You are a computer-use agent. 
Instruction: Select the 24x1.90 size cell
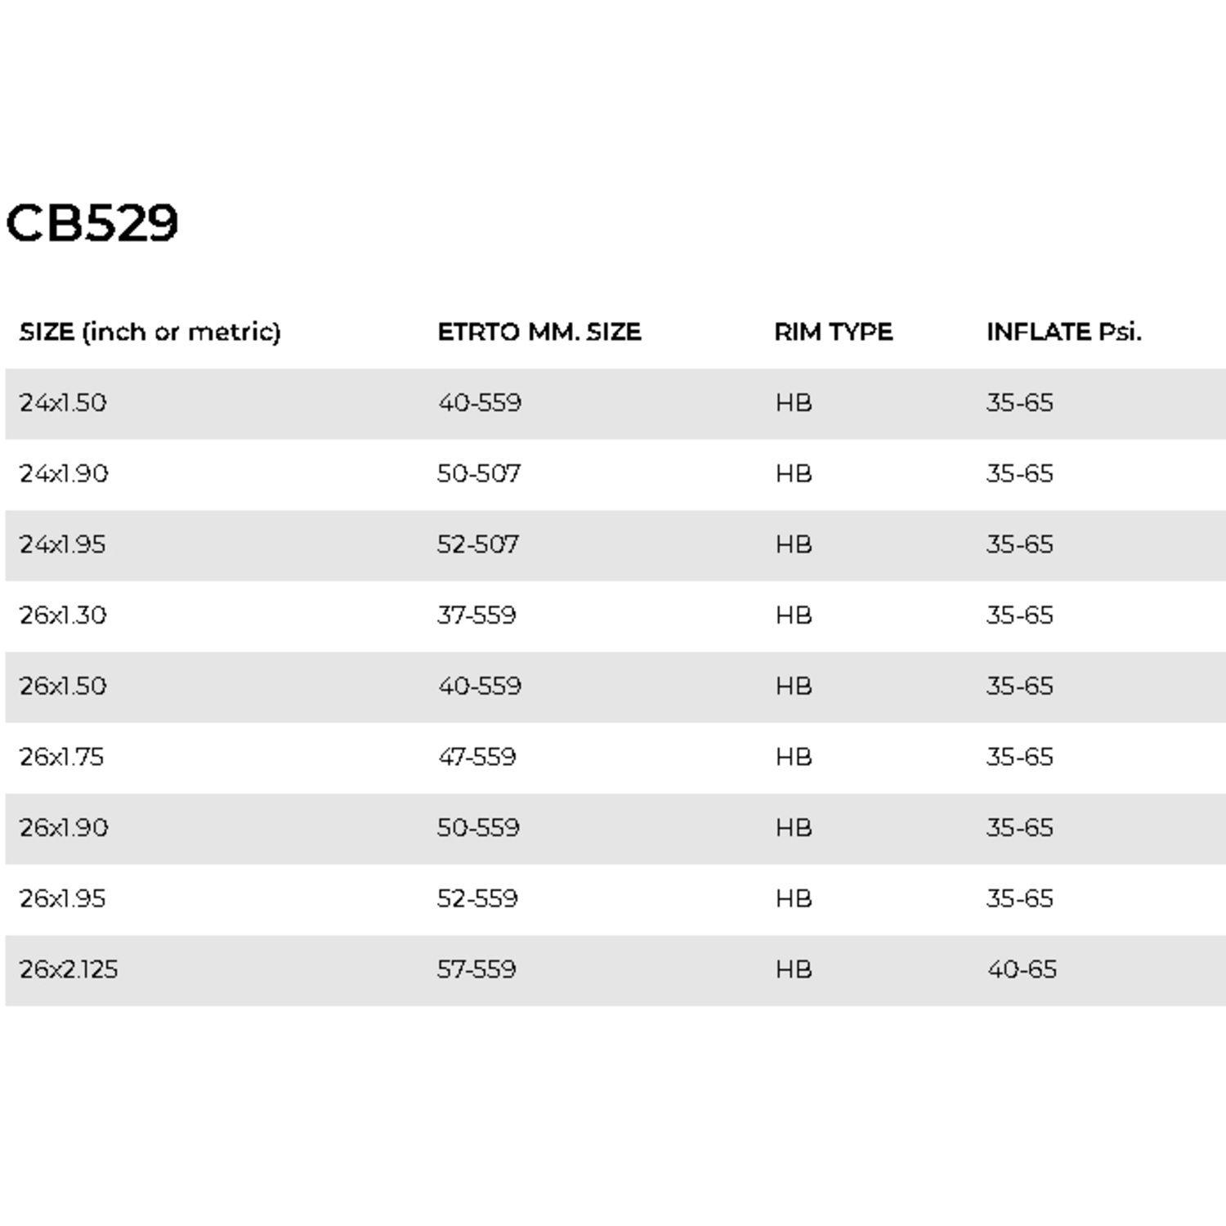(64, 474)
